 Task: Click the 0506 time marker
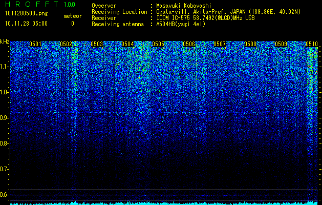tap(189, 44)
